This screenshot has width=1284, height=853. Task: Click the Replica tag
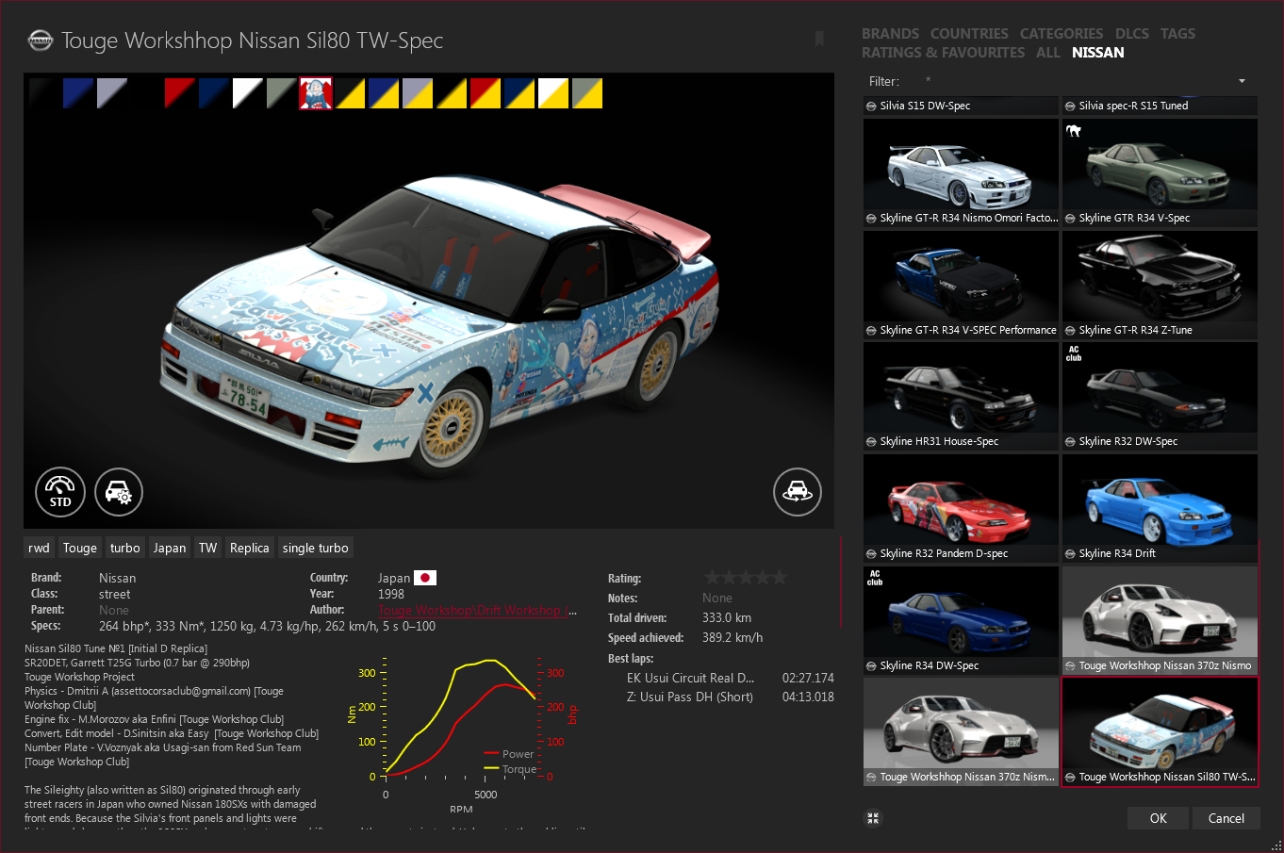point(250,548)
